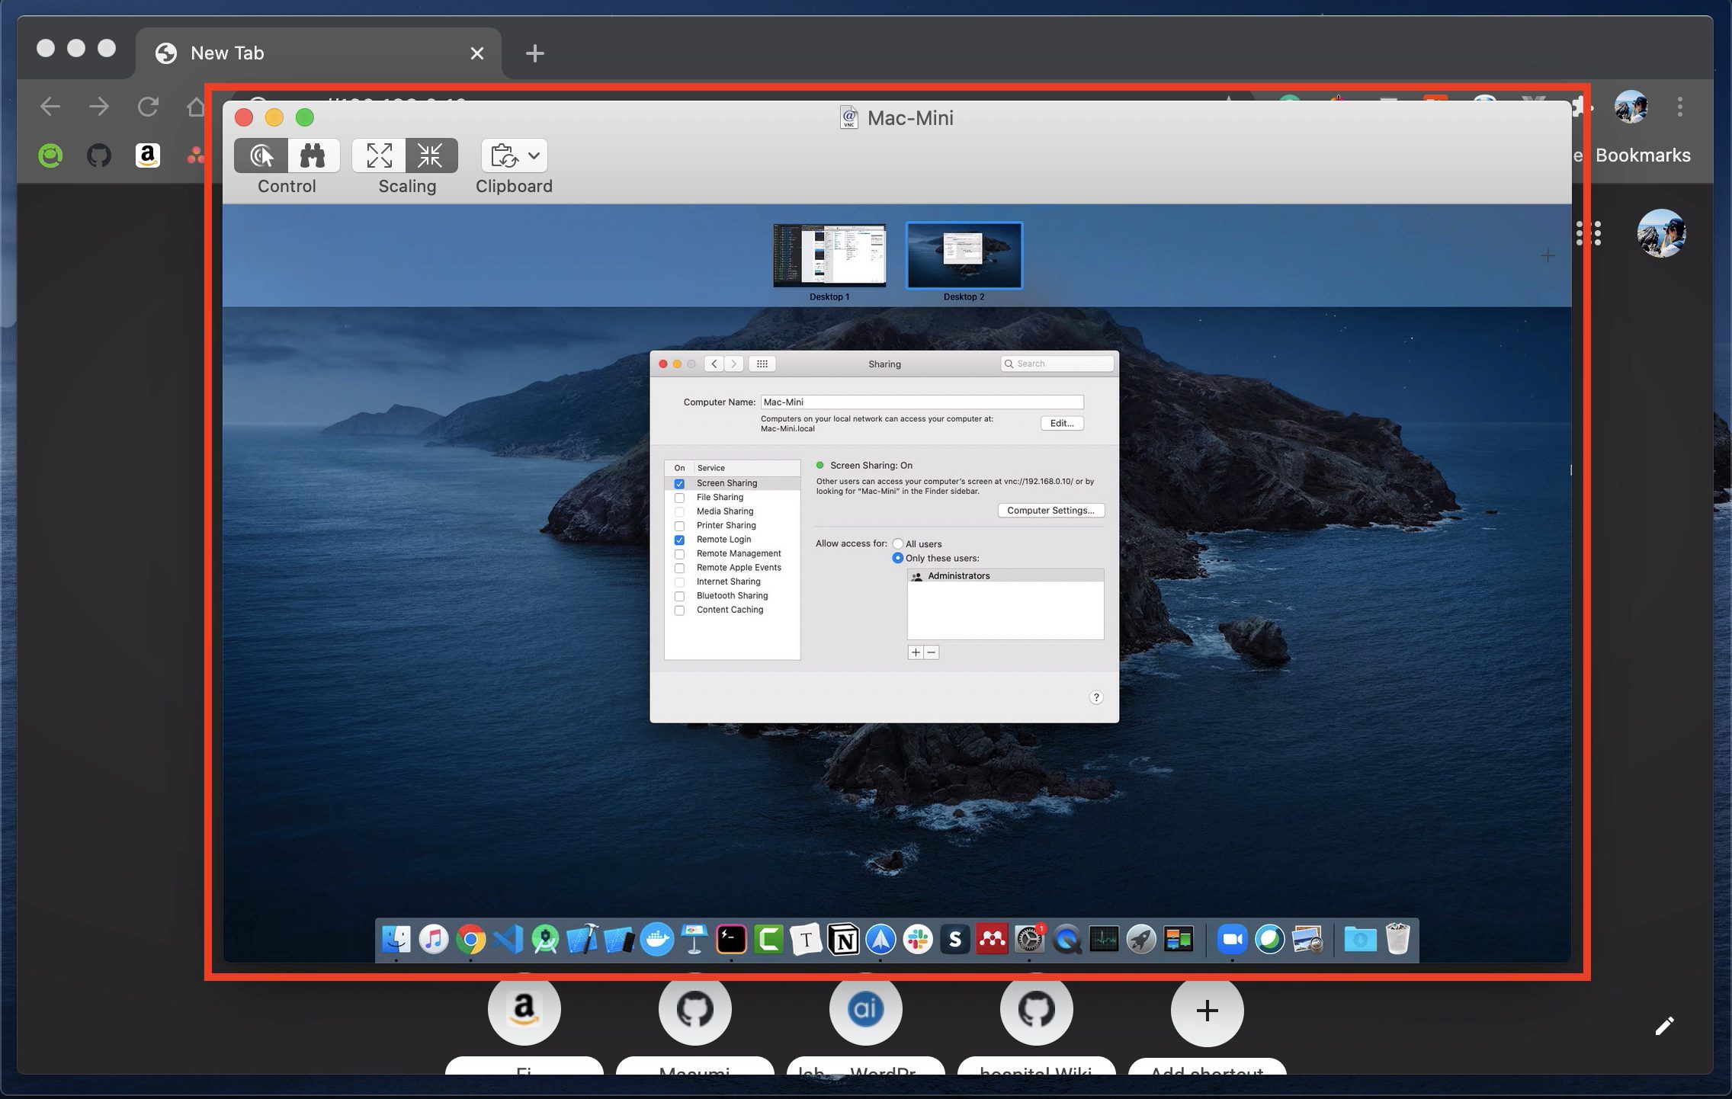Reload the page in Chrome
Viewport: 1732px width, 1099px height.
point(148,107)
